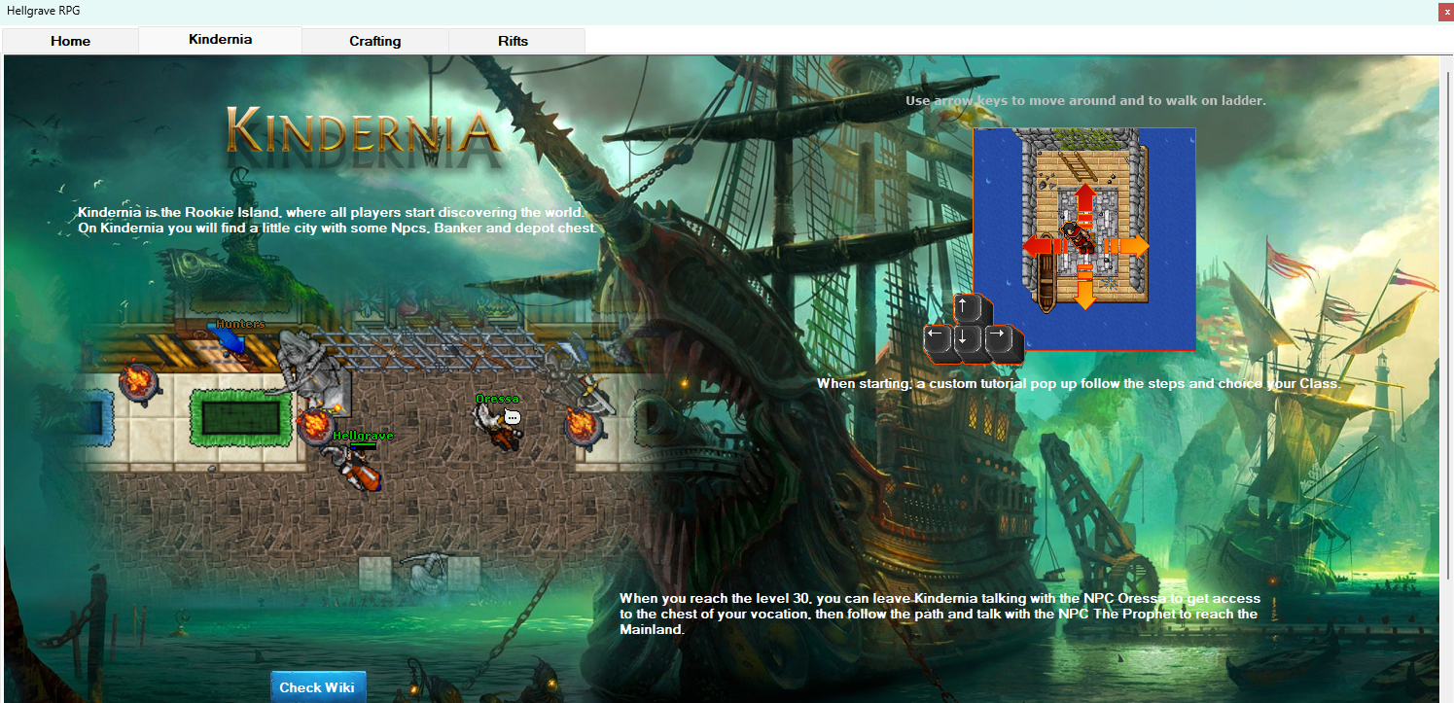Click the right arrow key icon
Image resolution: width=1454 pixels, height=703 pixels.
1001,341
